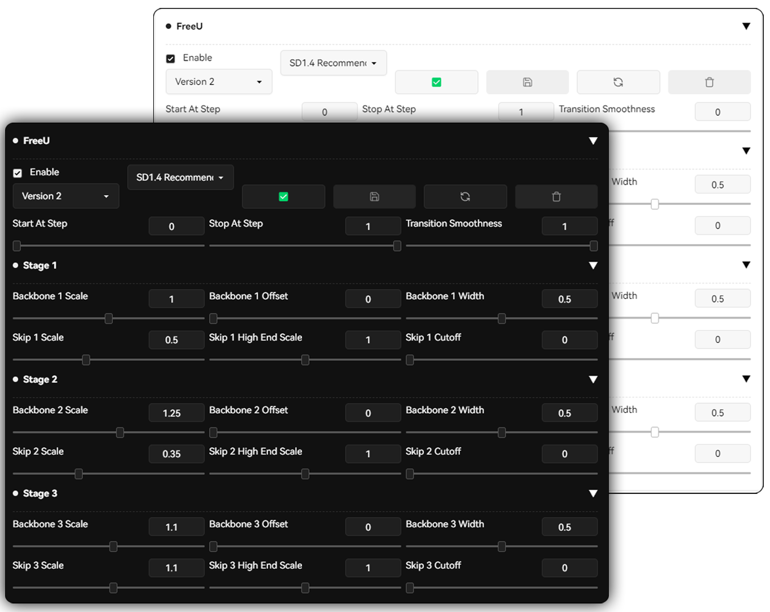This screenshot has height=612, width=770.
Task: Click refresh icon in light panel
Action: pyautogui.click(x=618, y=82)
